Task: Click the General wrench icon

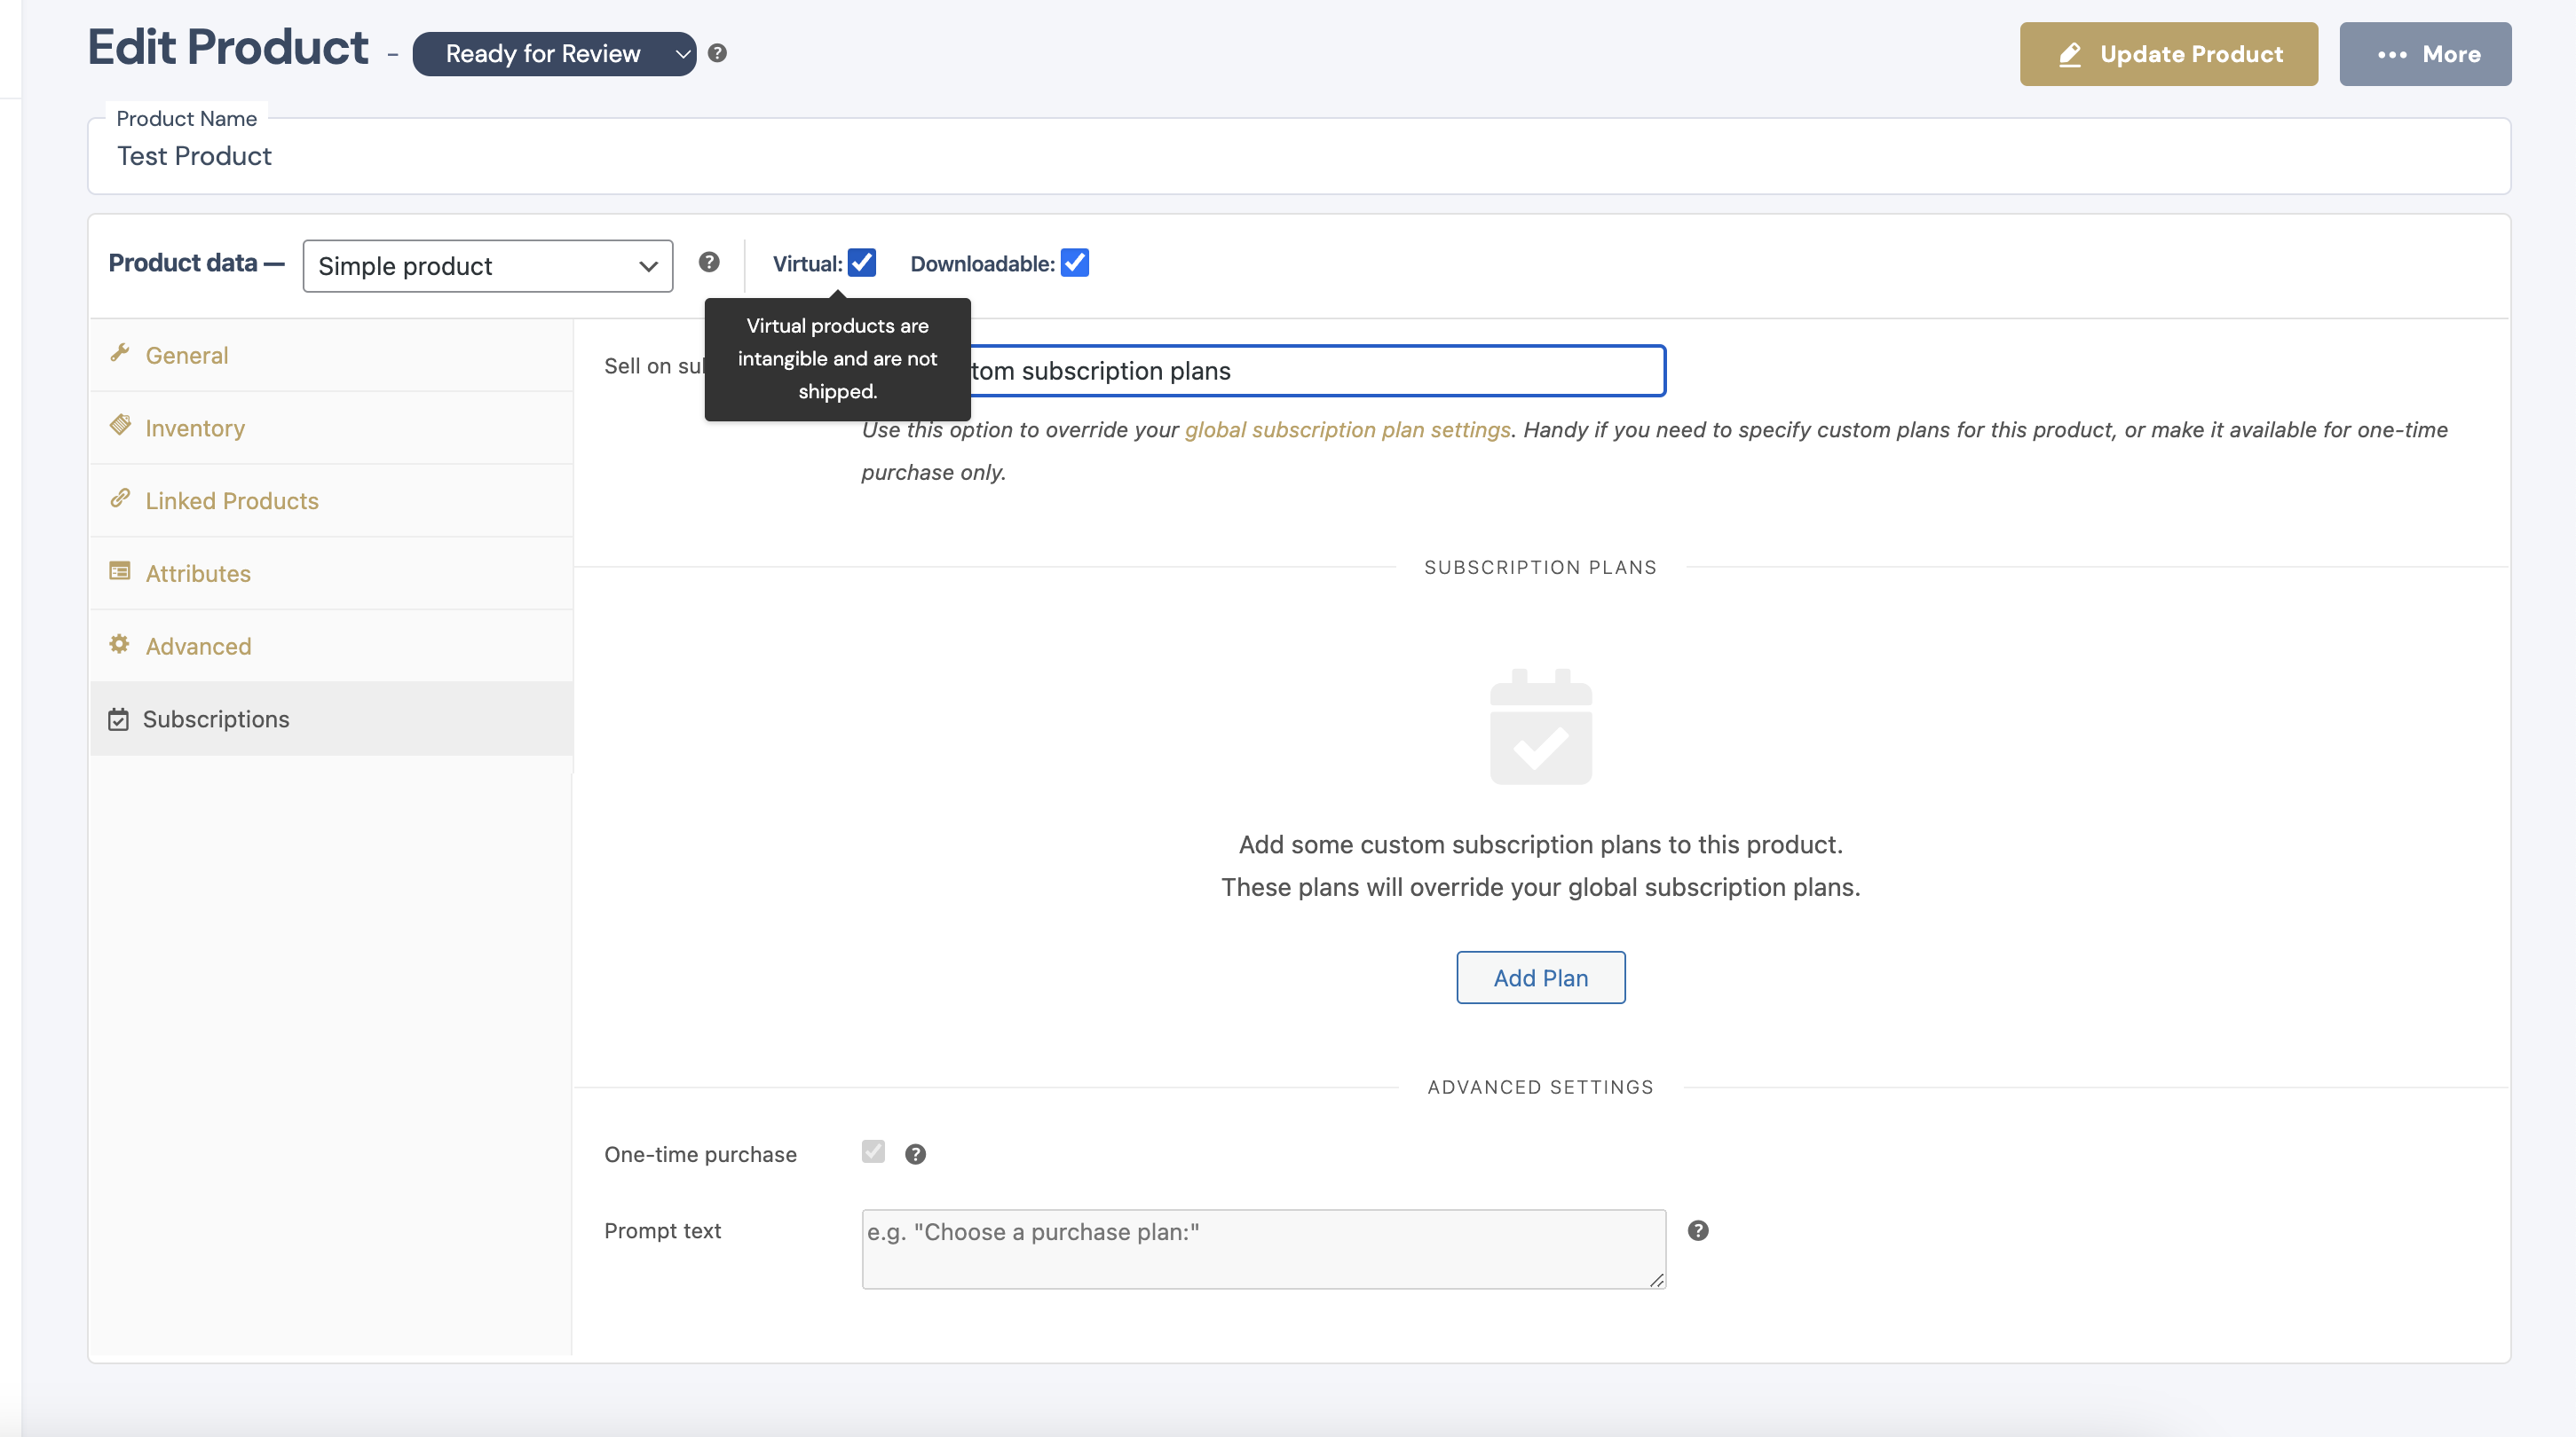Action: [x=120, y=353]
